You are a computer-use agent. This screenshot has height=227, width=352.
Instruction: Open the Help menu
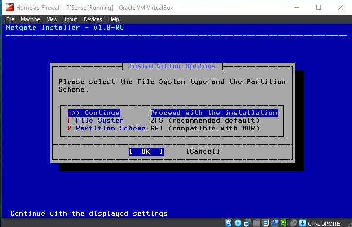[114, 19]
